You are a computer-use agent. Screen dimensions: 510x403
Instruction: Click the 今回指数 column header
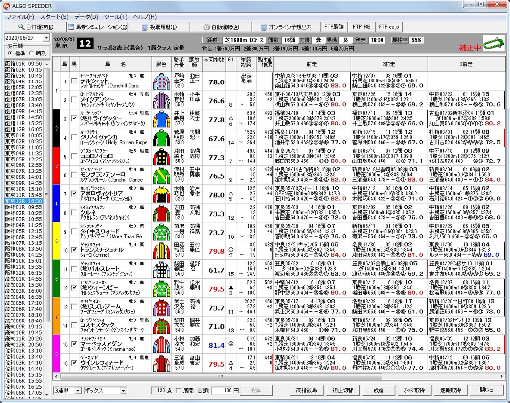click(x=214, y=64)
